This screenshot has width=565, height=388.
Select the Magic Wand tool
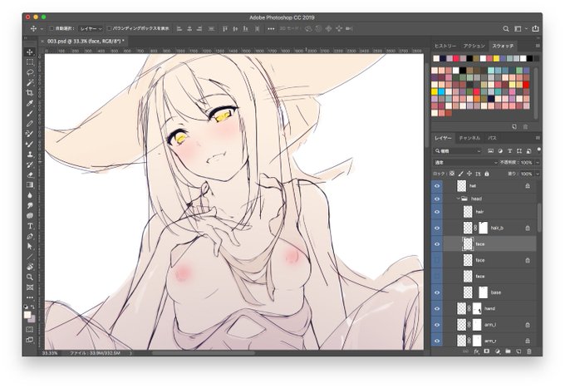click(x=30, y=82)
